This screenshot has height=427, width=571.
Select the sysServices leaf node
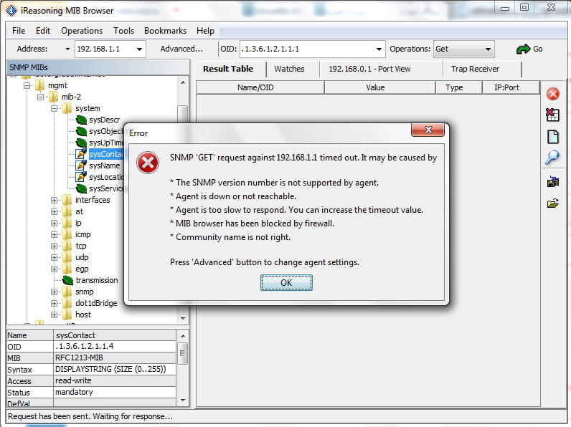tap(106, 188)
